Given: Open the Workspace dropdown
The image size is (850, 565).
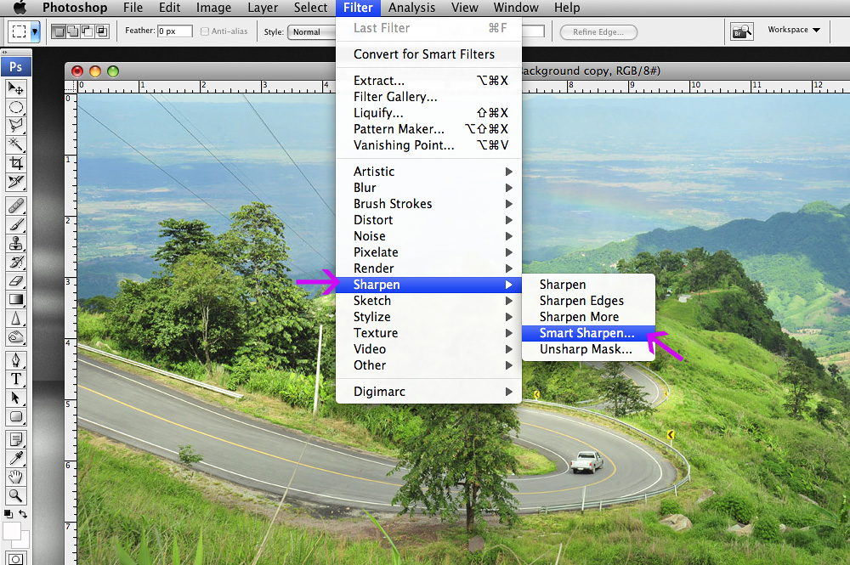Looking at the screenshot, I should pos(794,30).
